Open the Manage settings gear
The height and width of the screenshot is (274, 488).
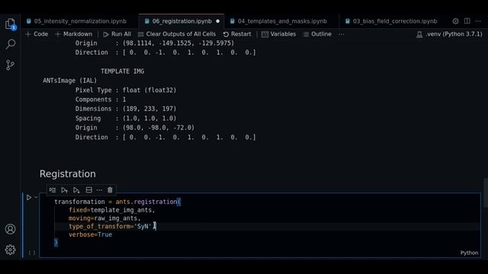pos(10,250)
